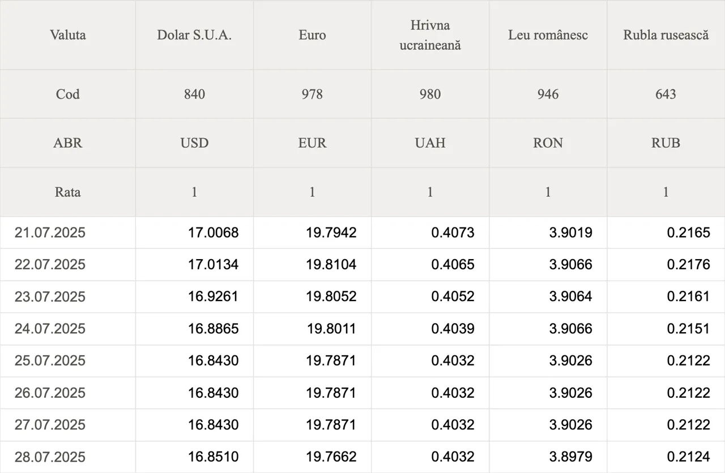The image size is (725, 473).
Task: Select the 28.07.2025 date cell
Action: tap(50, 457)
